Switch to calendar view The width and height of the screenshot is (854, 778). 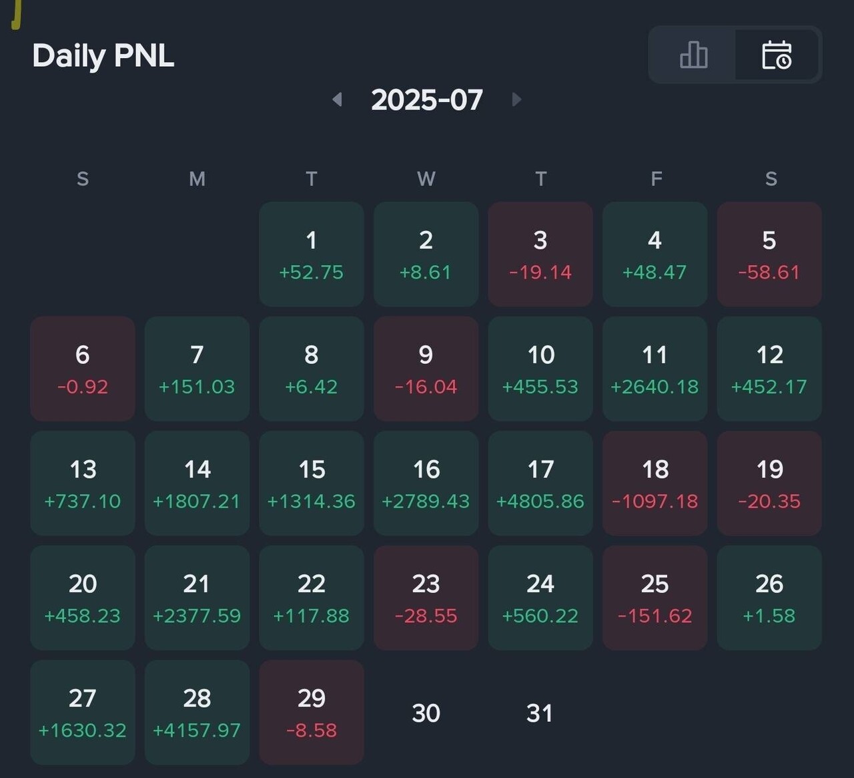click(777, 55)
